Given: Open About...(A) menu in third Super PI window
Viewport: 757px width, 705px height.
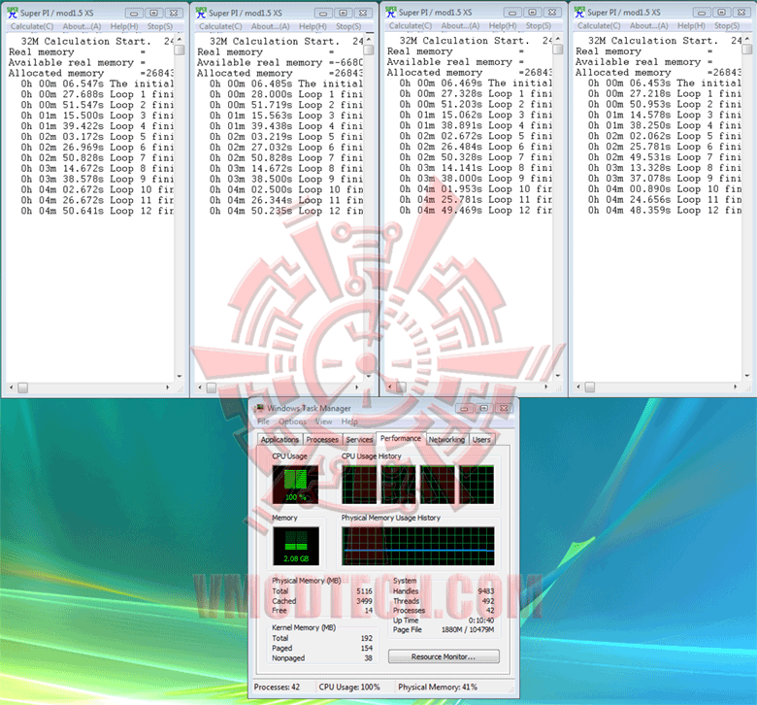Looking at the screenshot, I should coord(460,26).
